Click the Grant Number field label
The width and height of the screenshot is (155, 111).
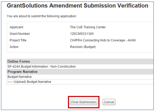pos(20,34)
